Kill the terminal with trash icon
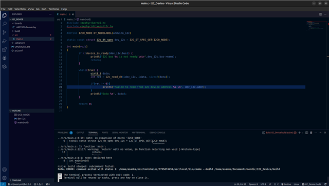329x186 pixels. click(311, 133)
